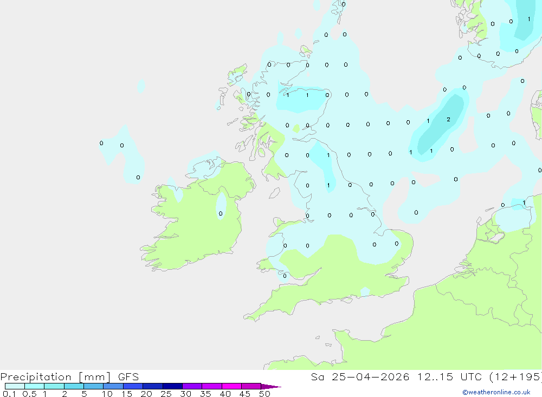Click the '10' legend scale label
542x397 pixels.
107,394
